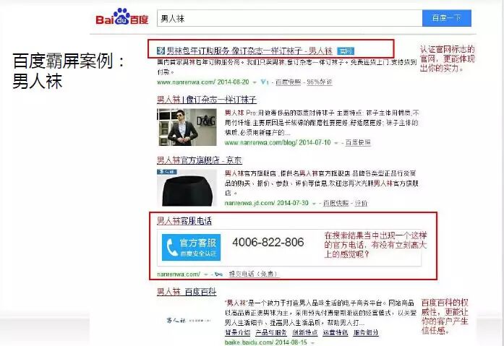Click the black sock product thumbnail
The width and height of the screenshot is (504, 346).
coord(187,187)
